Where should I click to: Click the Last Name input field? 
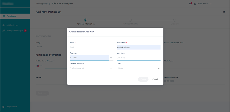[138, 58]
